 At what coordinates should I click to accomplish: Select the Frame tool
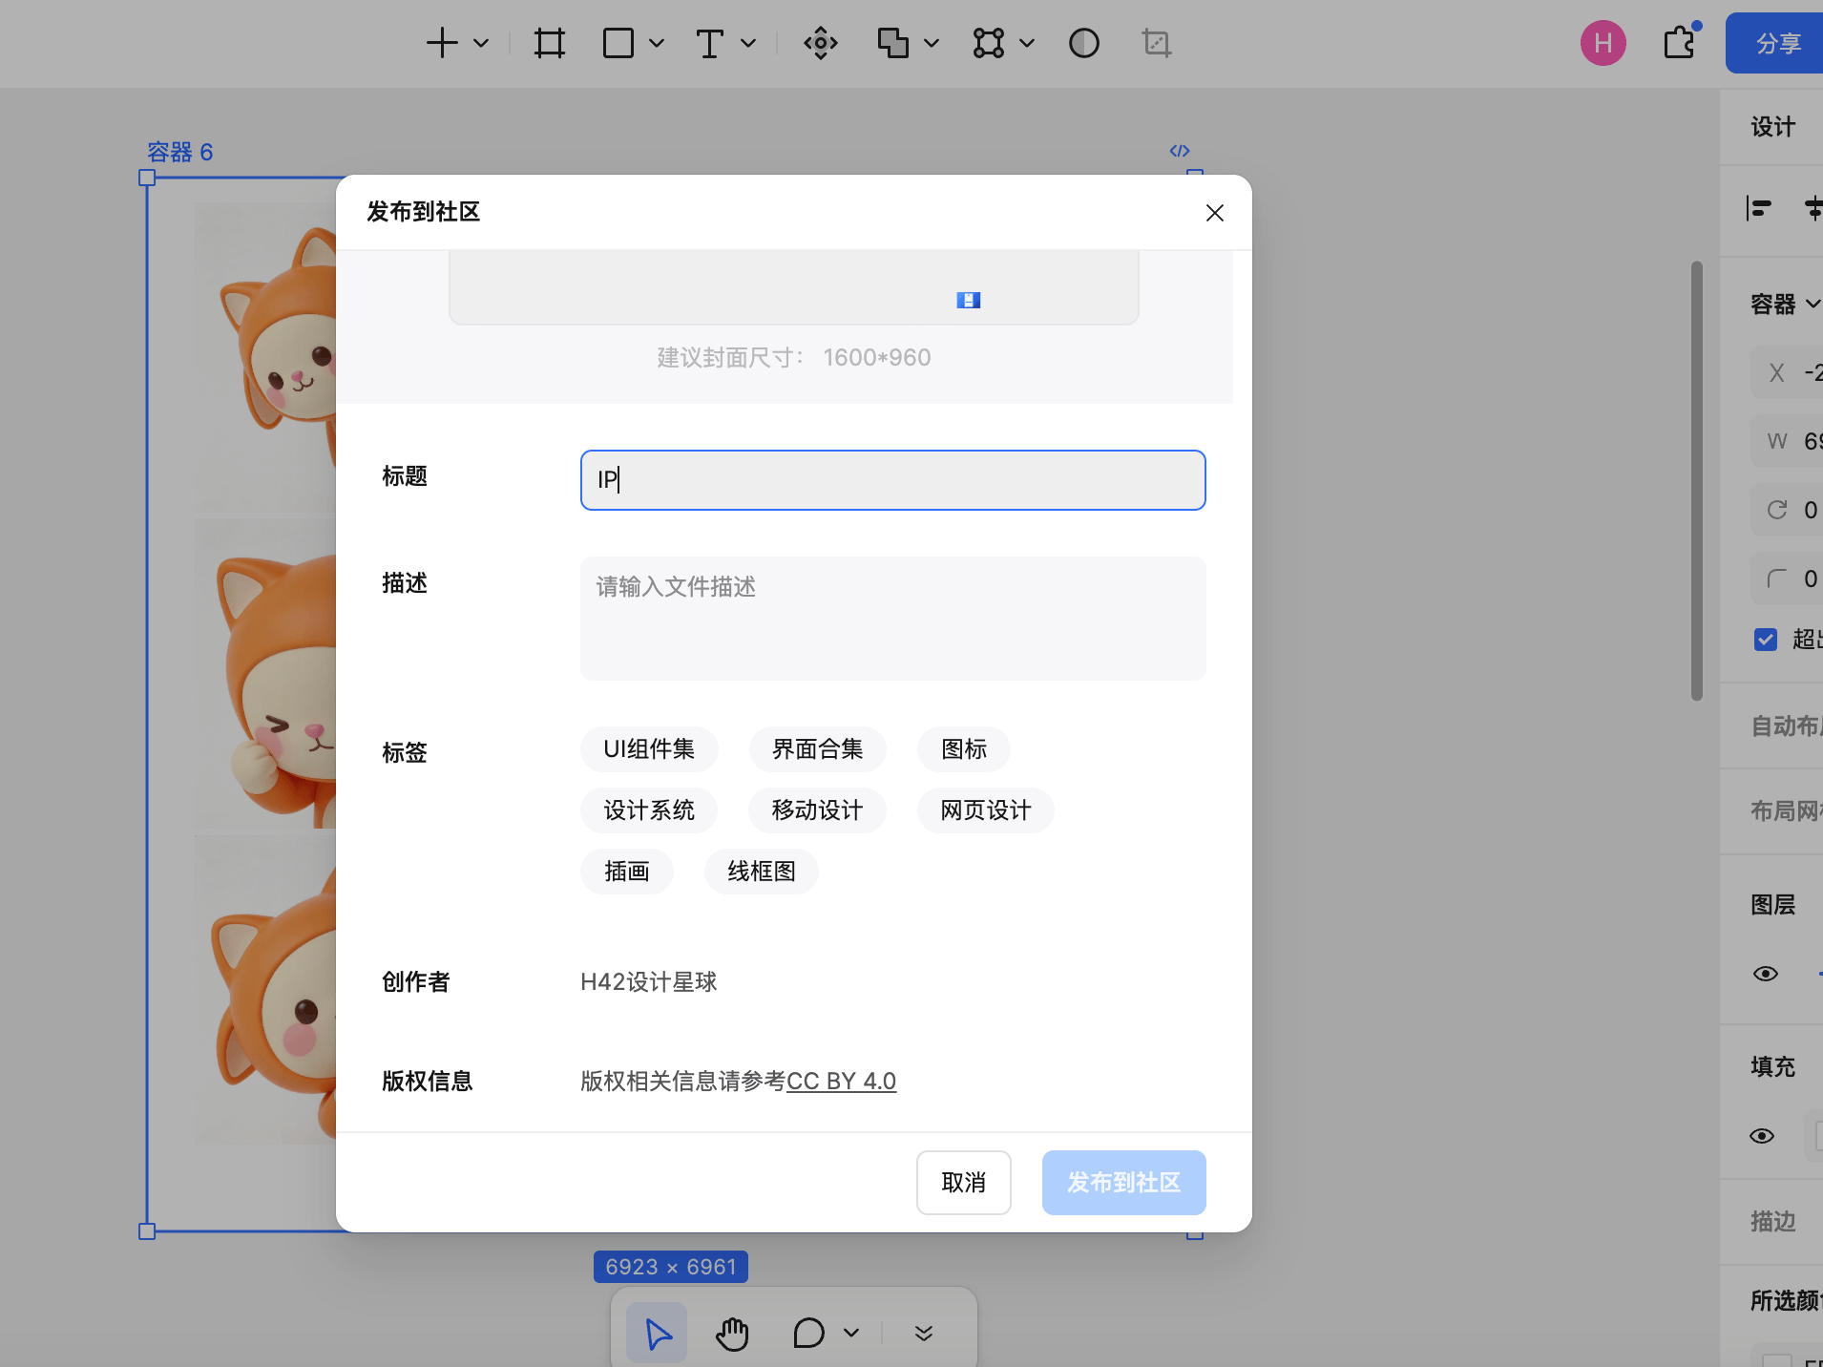548,43
